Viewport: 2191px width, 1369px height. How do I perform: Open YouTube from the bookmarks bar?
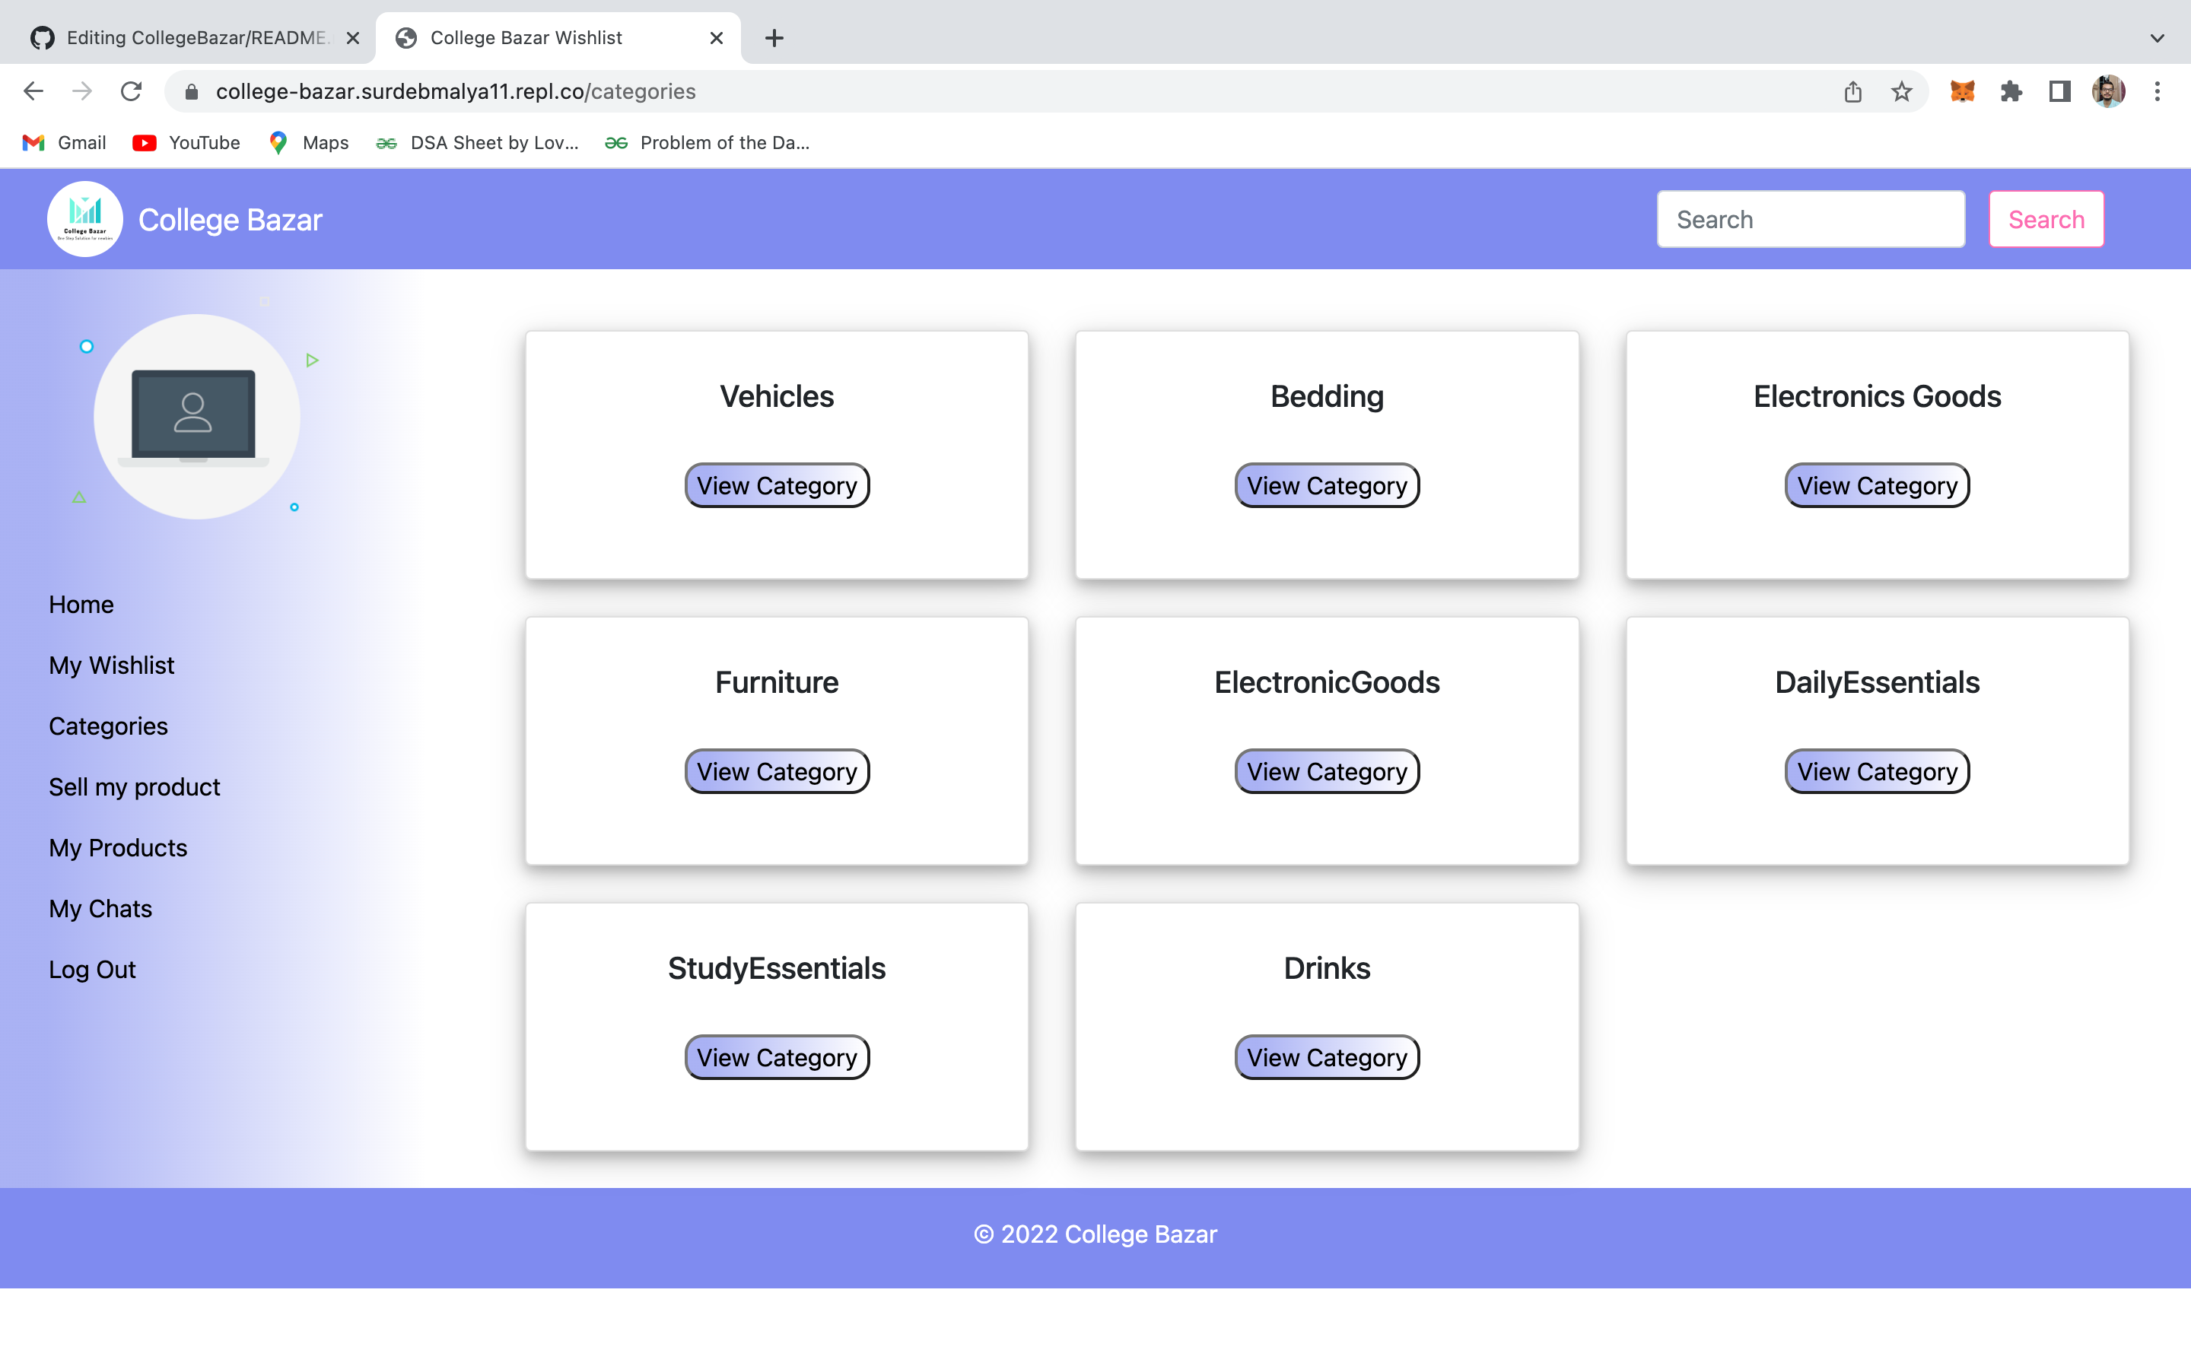pos(186,142)
